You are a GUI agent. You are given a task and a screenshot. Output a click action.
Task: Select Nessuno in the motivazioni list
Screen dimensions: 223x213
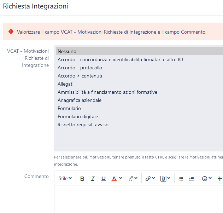point(140,51)
